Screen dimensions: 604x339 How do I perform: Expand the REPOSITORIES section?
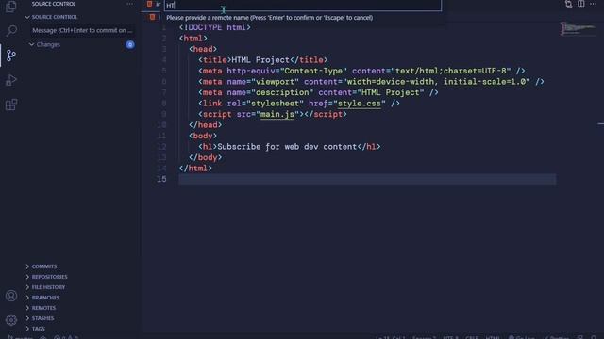coord(49,277)
